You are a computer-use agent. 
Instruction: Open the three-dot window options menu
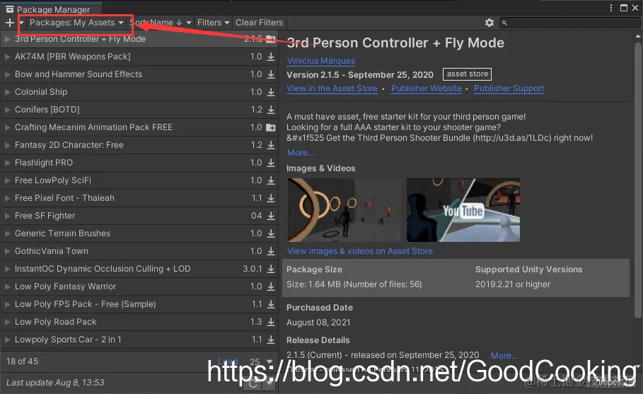pyautogui.click(x=611, y=8)
